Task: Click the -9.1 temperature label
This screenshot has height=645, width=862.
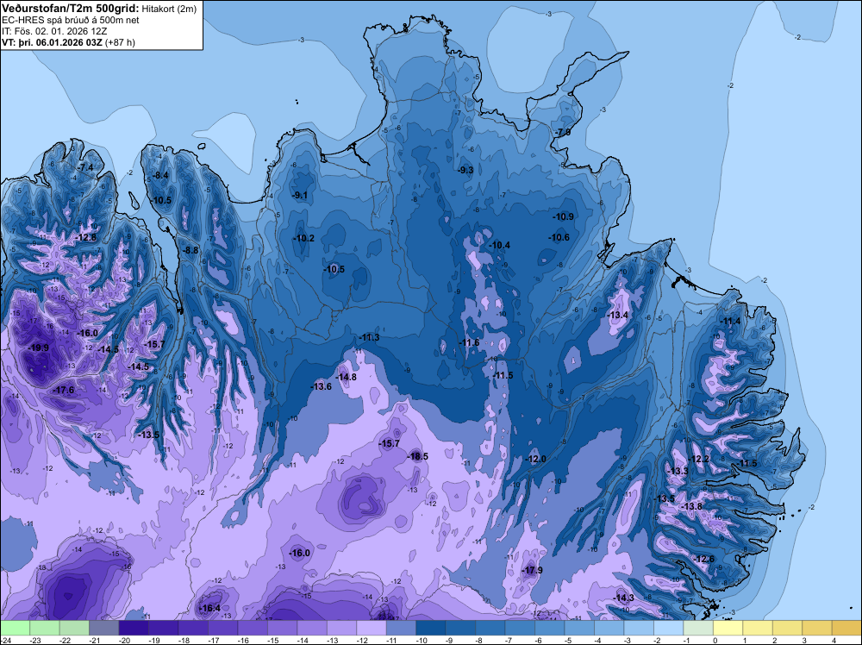Action: click(300, 195)
